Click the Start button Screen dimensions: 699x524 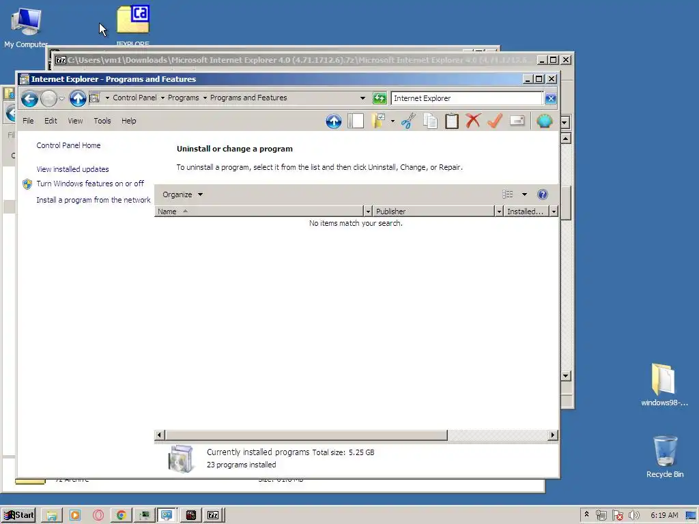point(18,515)
